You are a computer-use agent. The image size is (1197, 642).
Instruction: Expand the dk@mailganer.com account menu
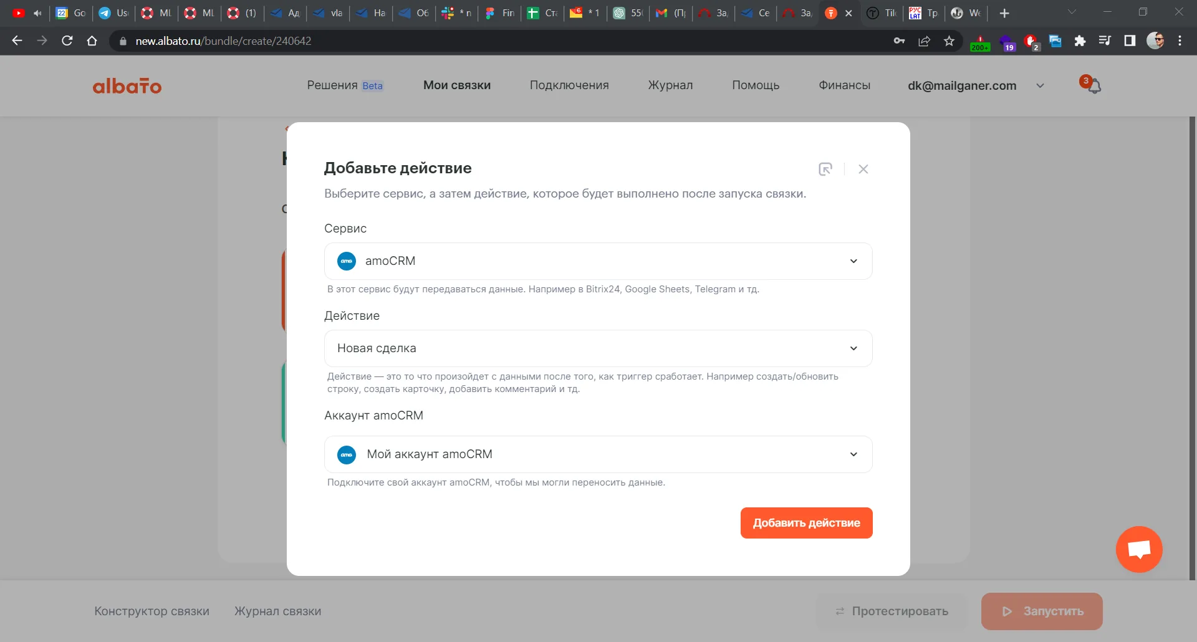tap(976, 85)
